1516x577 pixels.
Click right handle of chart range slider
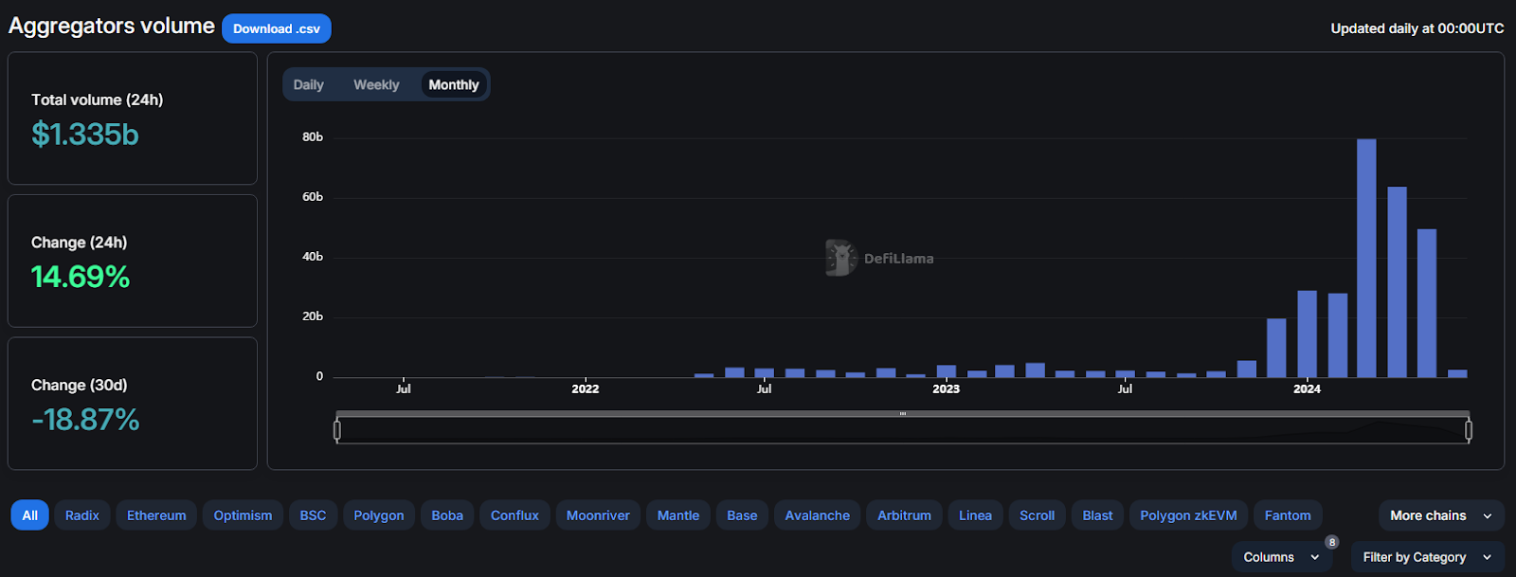1469,430
